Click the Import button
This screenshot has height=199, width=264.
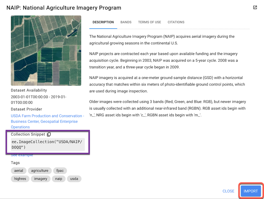[251, 191]
